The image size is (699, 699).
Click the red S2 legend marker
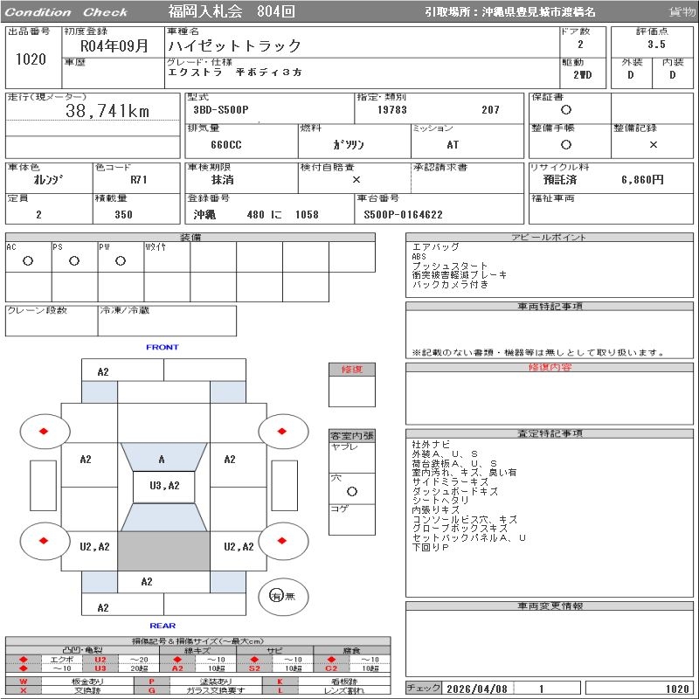click(254, 668)
